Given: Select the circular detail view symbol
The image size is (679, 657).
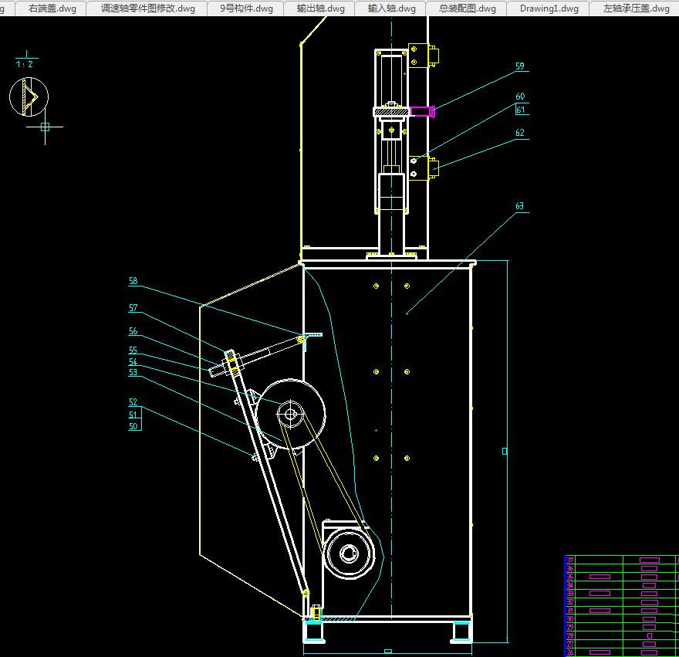Looking at the screenshot, I should [x=29, y=97].
